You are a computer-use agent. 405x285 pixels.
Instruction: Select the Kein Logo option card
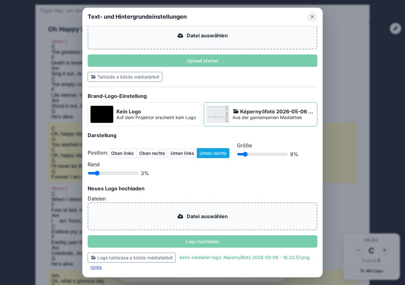coord(144,114)
